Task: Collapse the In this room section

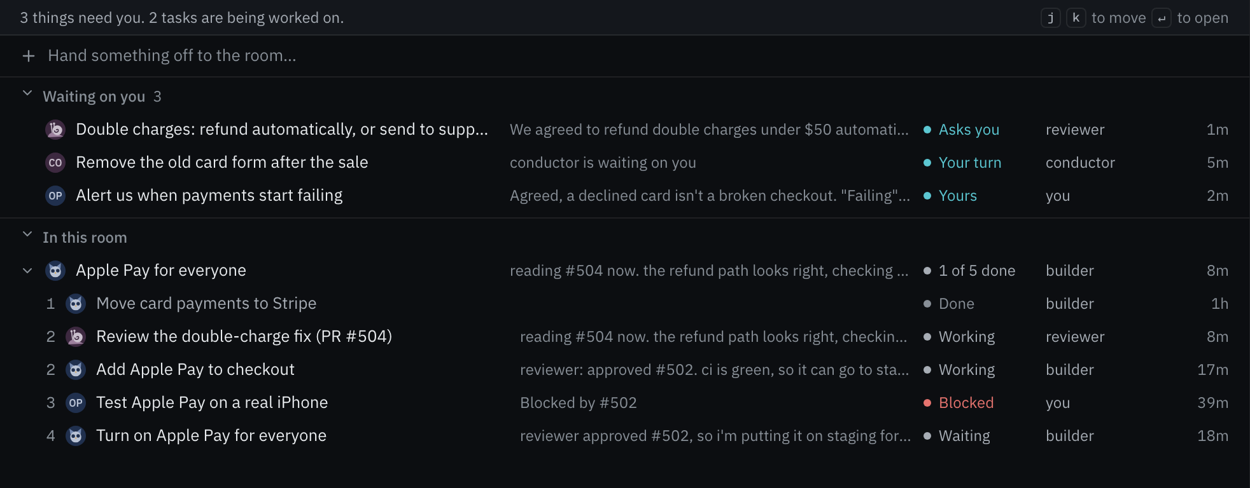Action: (x=27, y=234)
